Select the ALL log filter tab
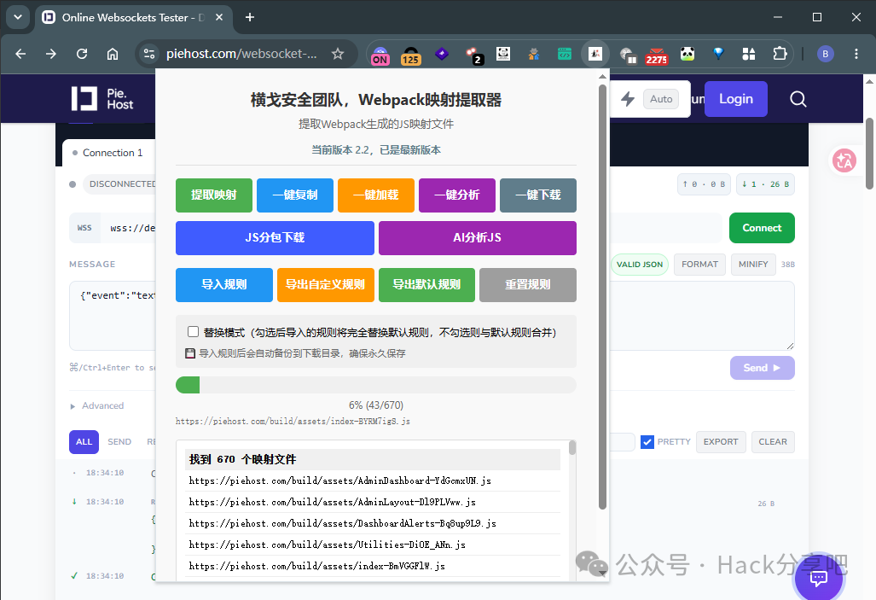The image size is (876, 600). tap(84, 442)
